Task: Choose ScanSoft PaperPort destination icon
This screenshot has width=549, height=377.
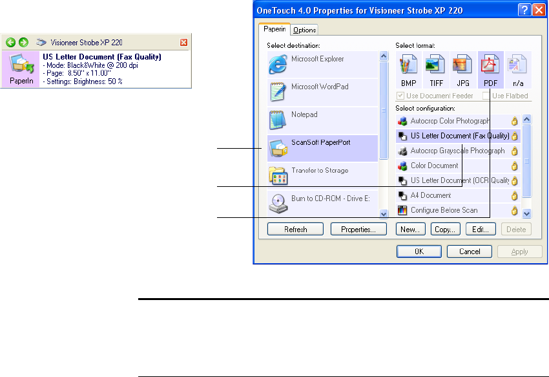Action: click(278, 148)
